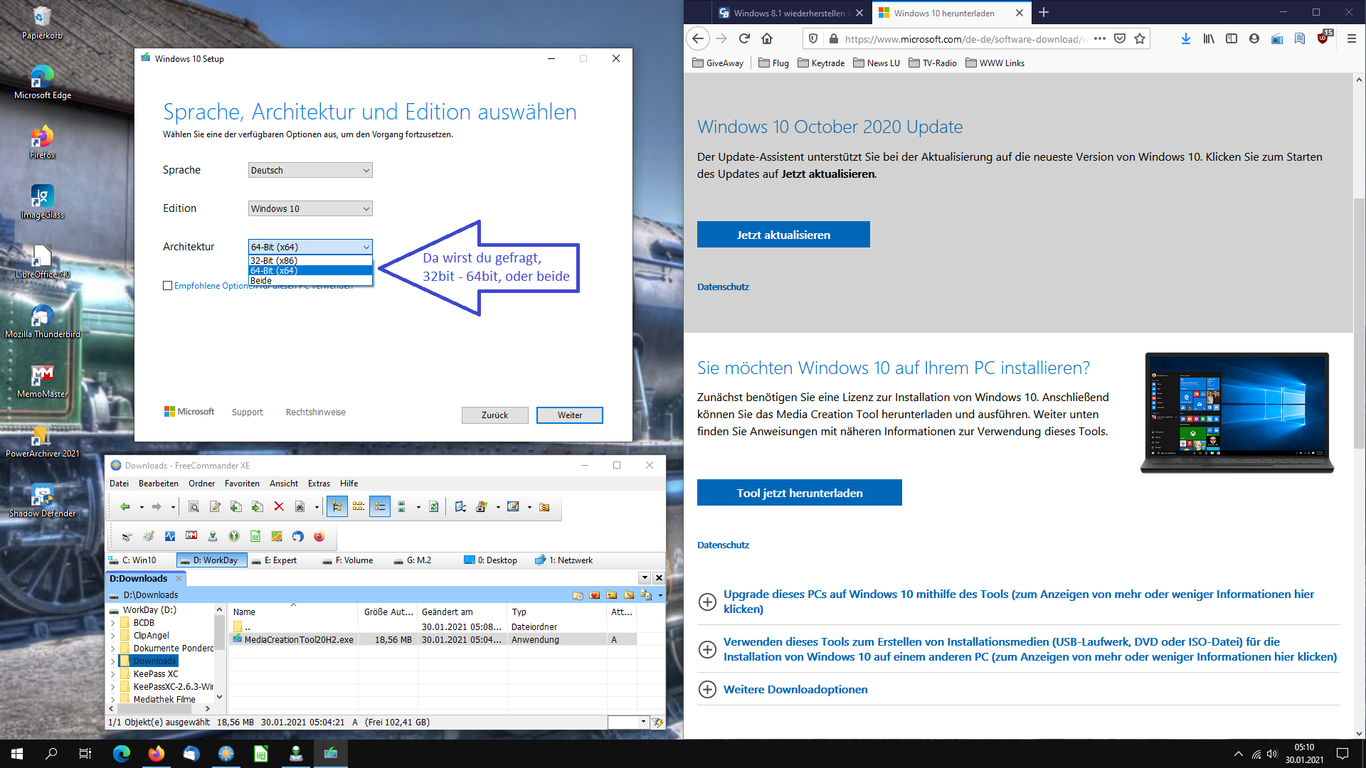Click the Firefox downloads arrow icon

click(x=1185, y=39)
